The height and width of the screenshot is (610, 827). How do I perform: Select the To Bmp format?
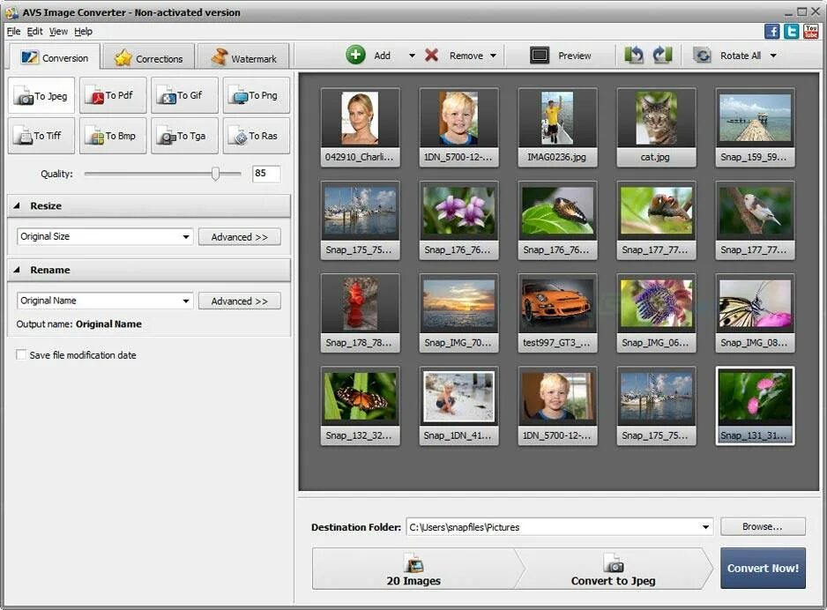(x=113, y=136)
